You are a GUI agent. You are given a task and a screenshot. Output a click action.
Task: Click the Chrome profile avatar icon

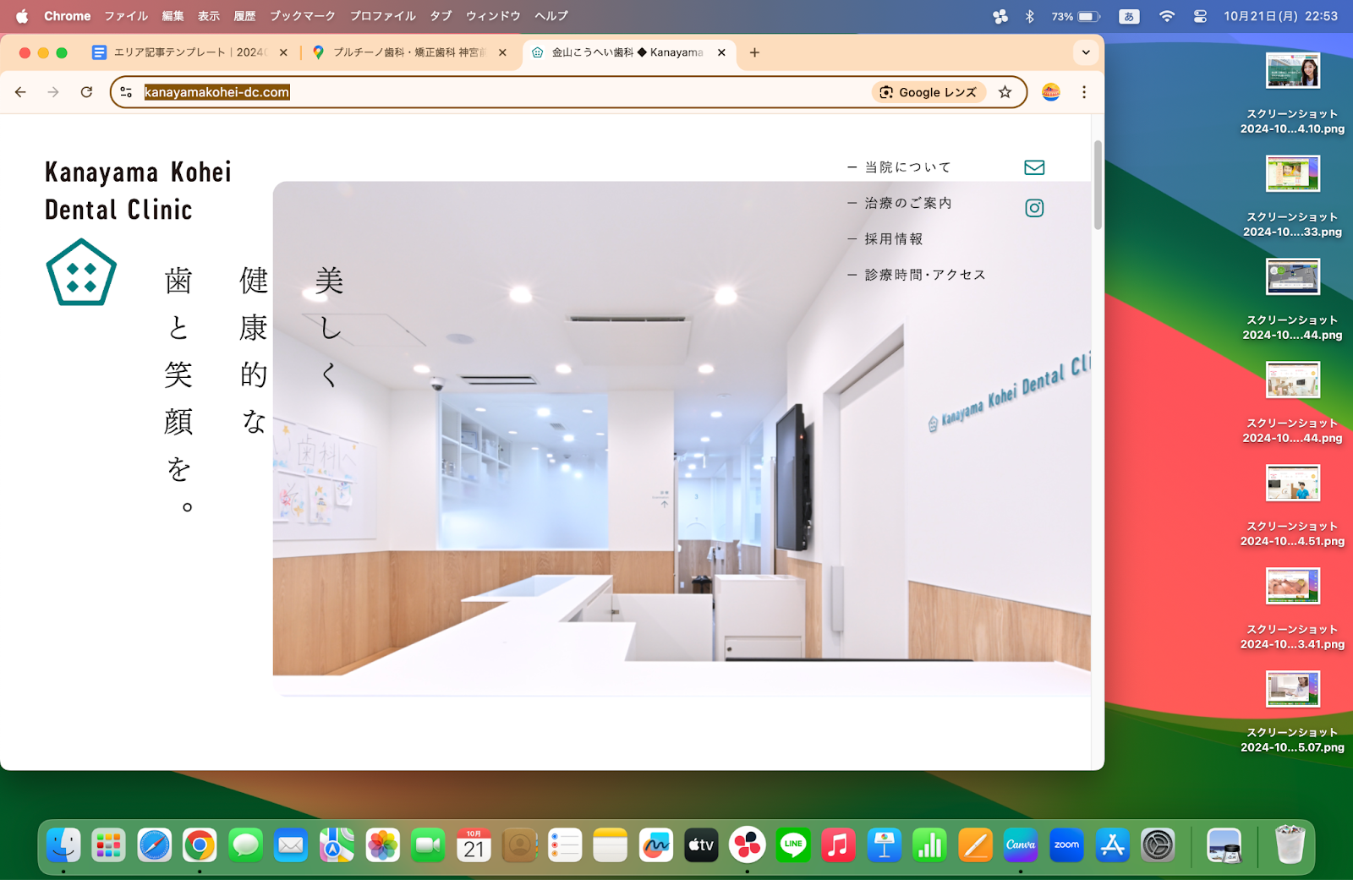(x=1051, y=92)
